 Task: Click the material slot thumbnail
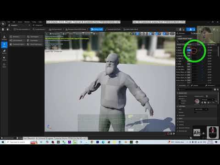tap(197, 101)
